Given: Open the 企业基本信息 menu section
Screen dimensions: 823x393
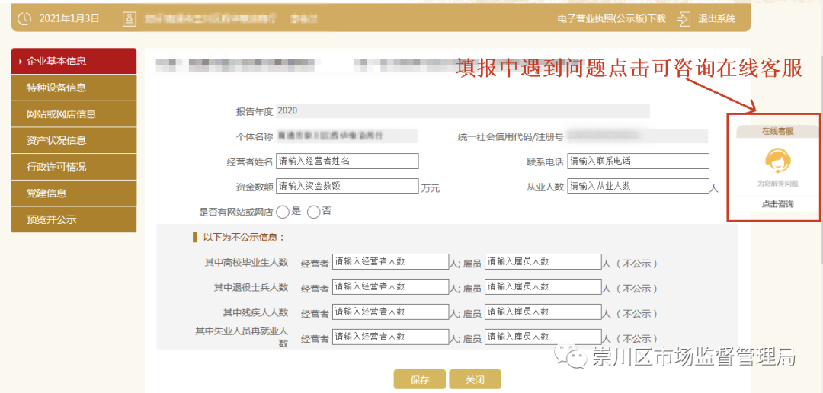Looking at the screenshot, I should point(74,61).
